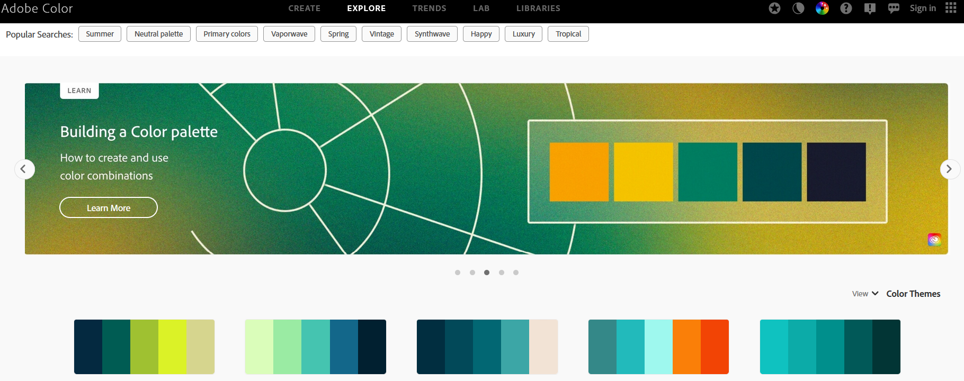964x381 pixels.
Task: Go to the Libraries tab
Action: point(538,8)
